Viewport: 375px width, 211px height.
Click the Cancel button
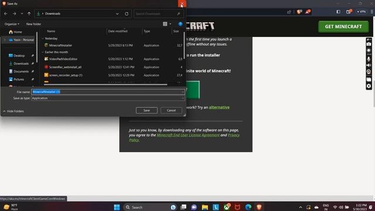coord(171,110)
